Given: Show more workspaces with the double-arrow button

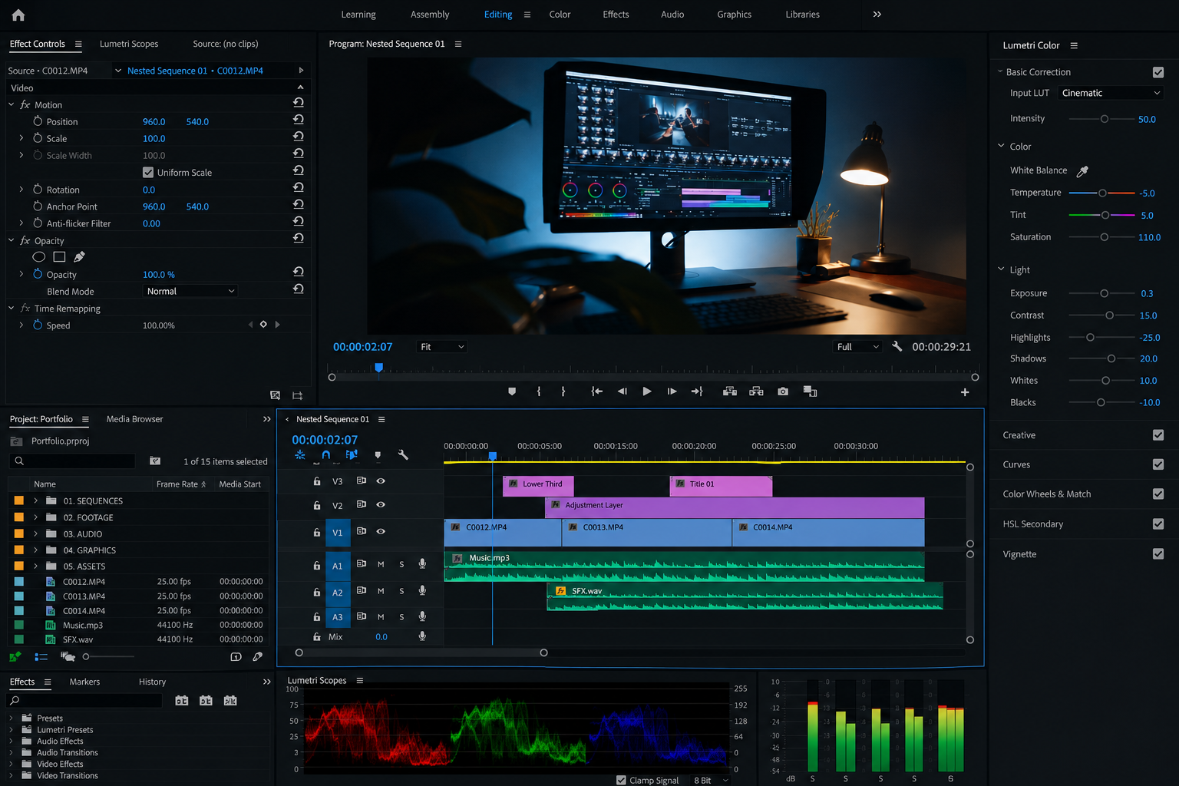Looking at the screenshot, I should (877, 15).
